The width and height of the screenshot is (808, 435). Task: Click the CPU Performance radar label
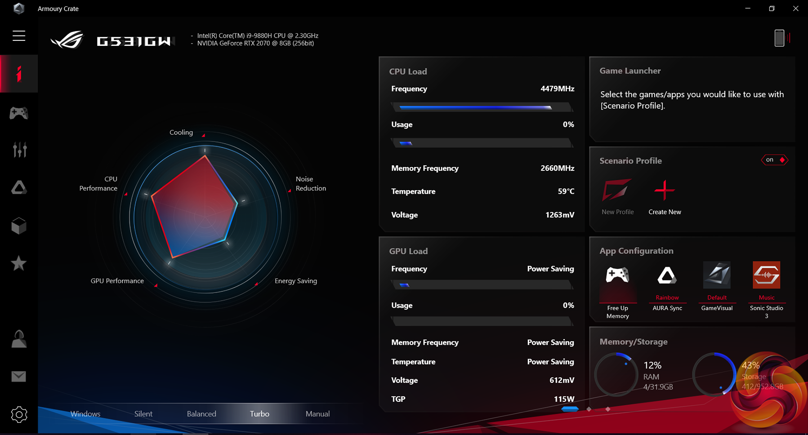[98, 183]
